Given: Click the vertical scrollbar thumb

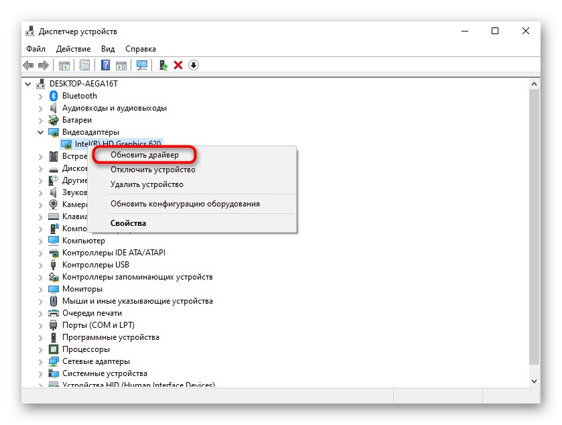Looking at the screenshot, I should [534, 227].
